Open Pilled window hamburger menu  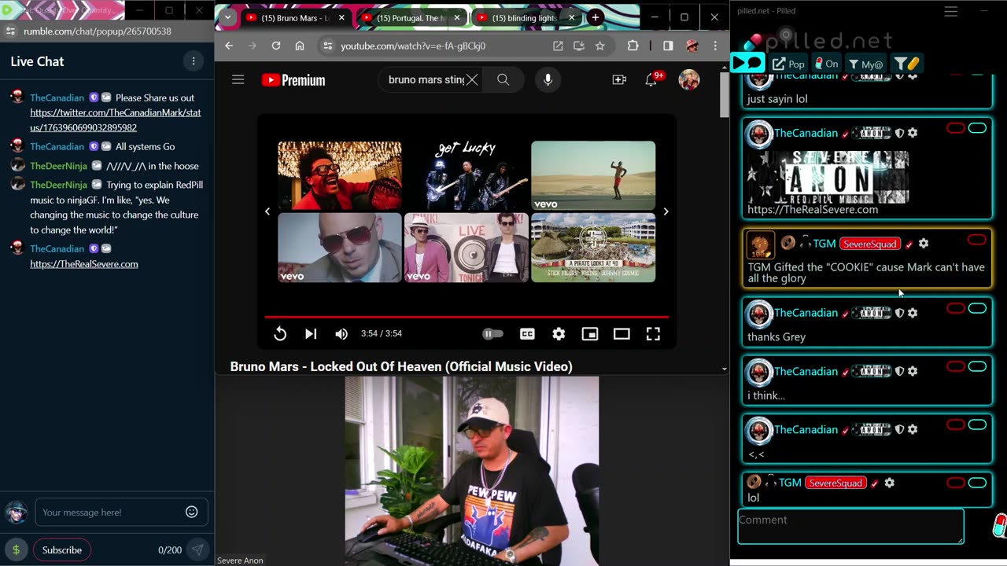point(951,11)
